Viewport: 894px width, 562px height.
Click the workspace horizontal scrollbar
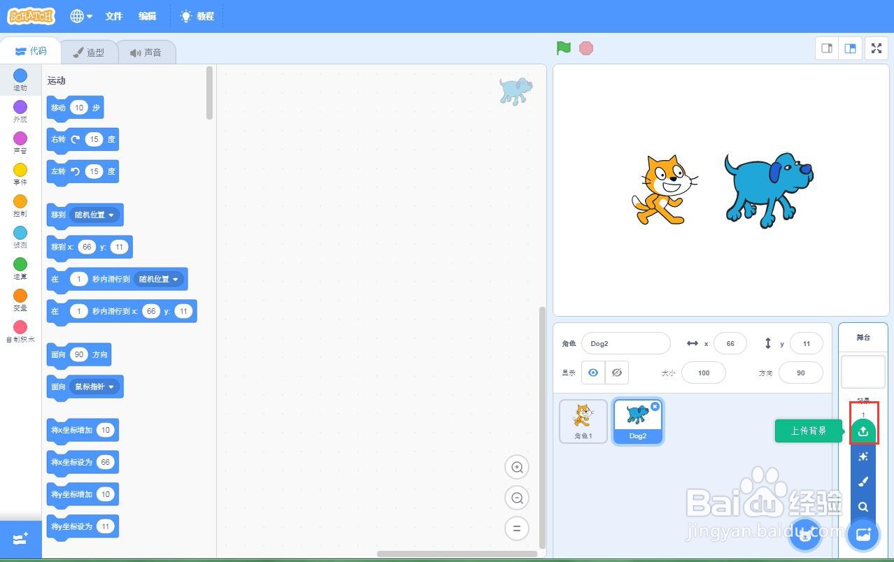click(457, 554)
